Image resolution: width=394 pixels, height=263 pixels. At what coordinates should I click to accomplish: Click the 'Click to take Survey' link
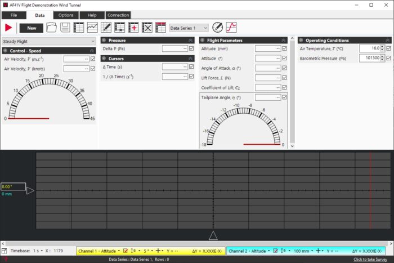(x=371, y=260)
